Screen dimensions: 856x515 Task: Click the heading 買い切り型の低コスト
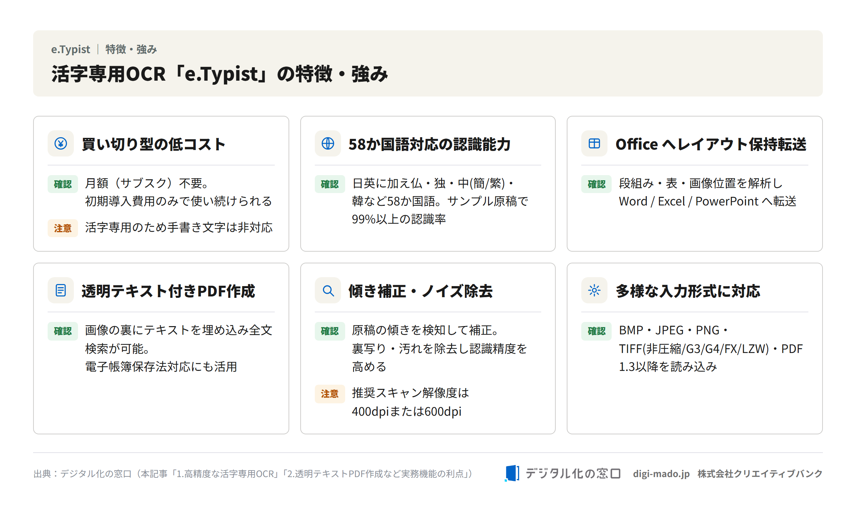point(154,144)
